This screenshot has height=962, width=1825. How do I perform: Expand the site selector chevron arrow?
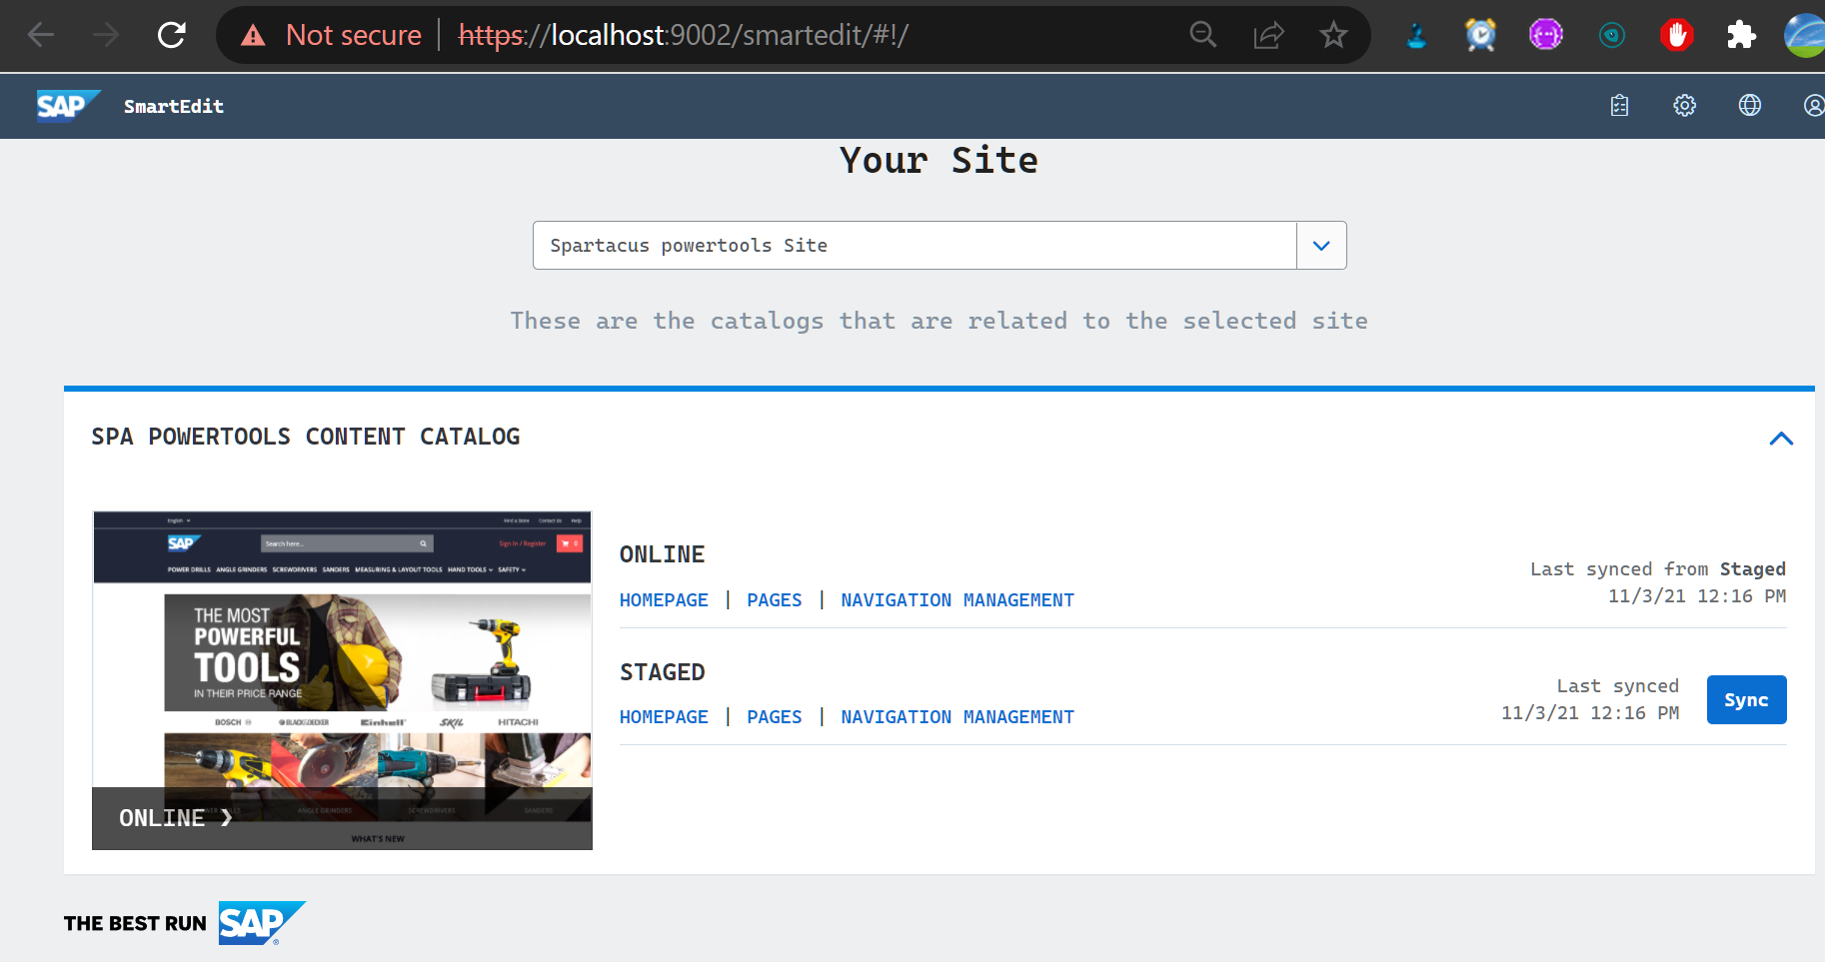point(1320,245)
